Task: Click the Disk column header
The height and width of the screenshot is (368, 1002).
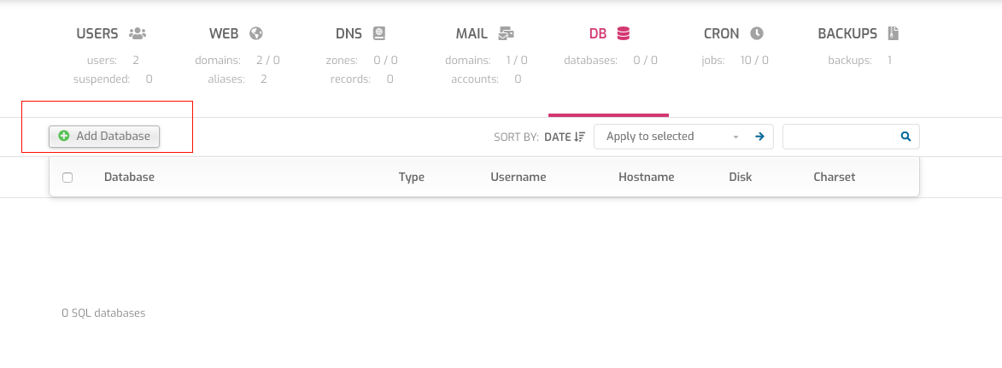Action: point(740,177)
